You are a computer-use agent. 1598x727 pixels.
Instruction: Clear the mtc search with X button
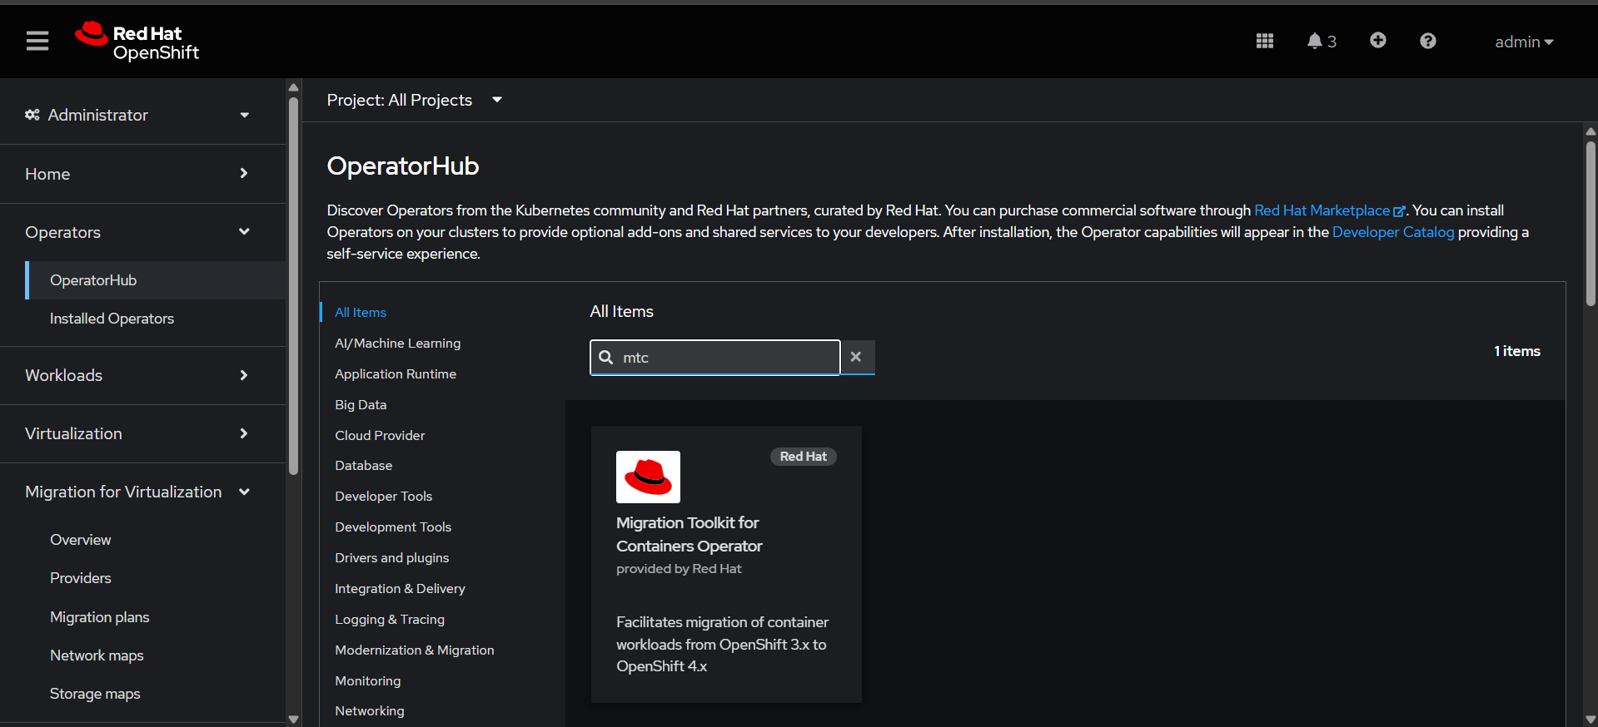856,357
